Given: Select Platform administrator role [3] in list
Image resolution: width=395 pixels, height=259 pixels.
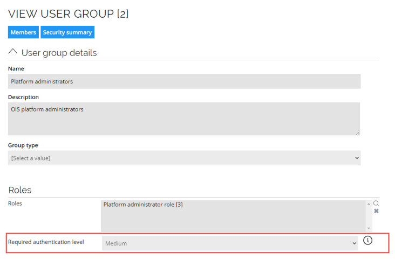Looking at the screenshot, I should (143, 205).
